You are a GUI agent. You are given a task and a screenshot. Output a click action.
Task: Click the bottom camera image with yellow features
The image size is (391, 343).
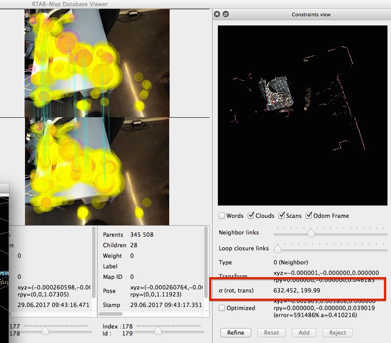pyautogui.click(x=97, y=171)
